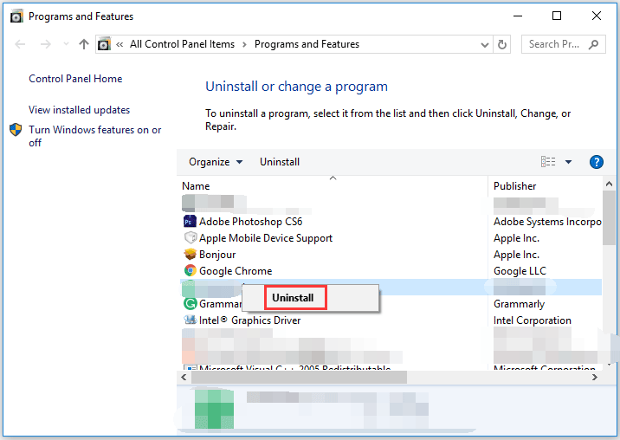Open Control Panel Home link
Image resolution: width=620 pixels, height=440 pixels.
pos(75,79)
